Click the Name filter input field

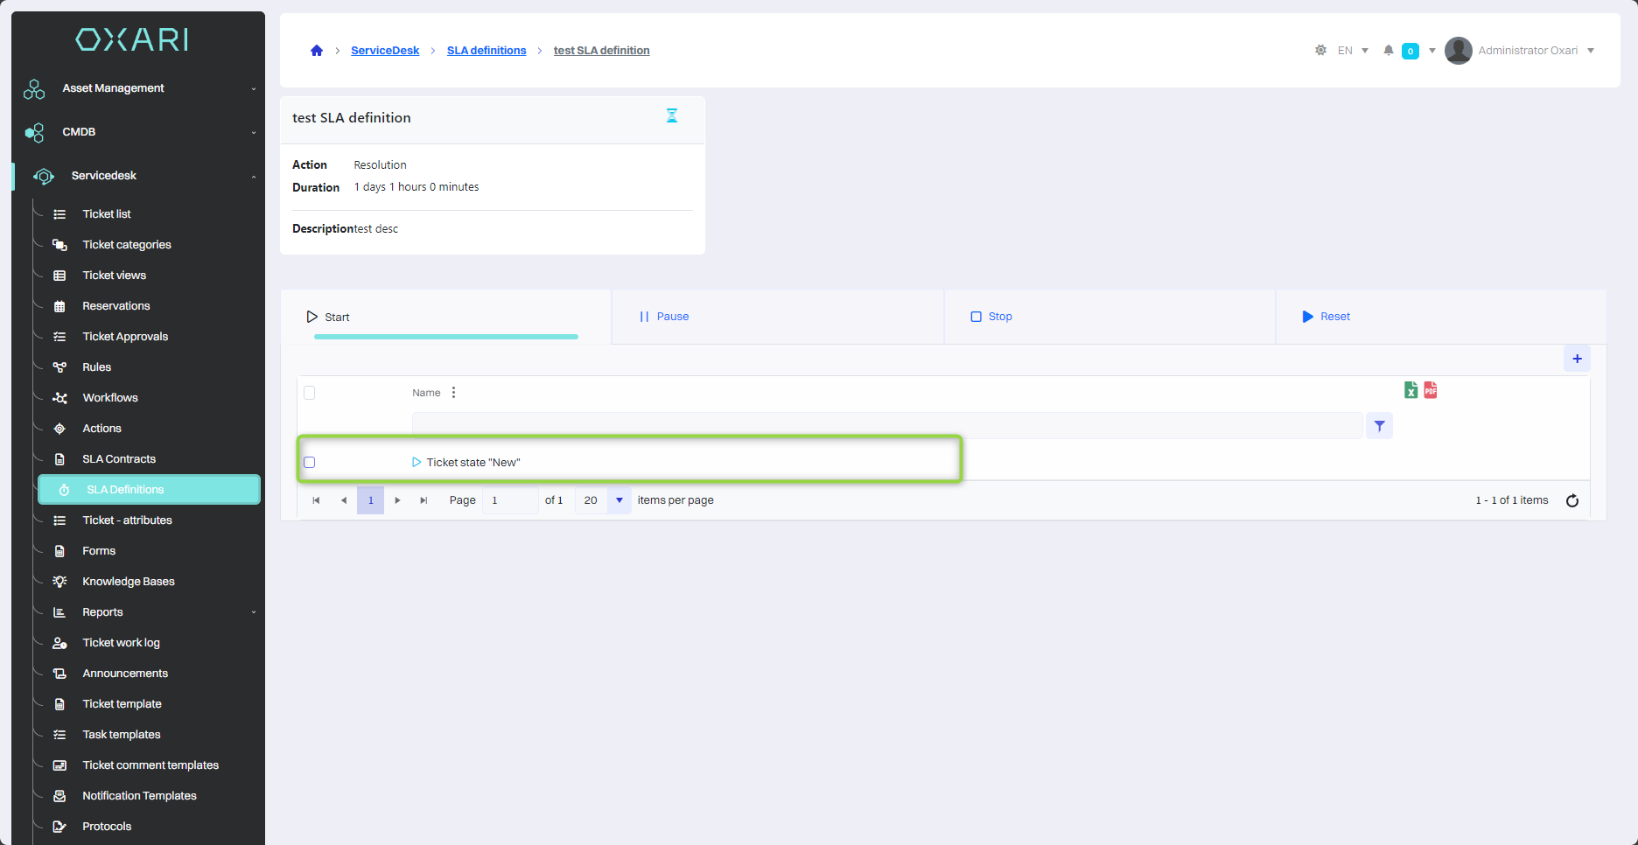tap(886, 426)
